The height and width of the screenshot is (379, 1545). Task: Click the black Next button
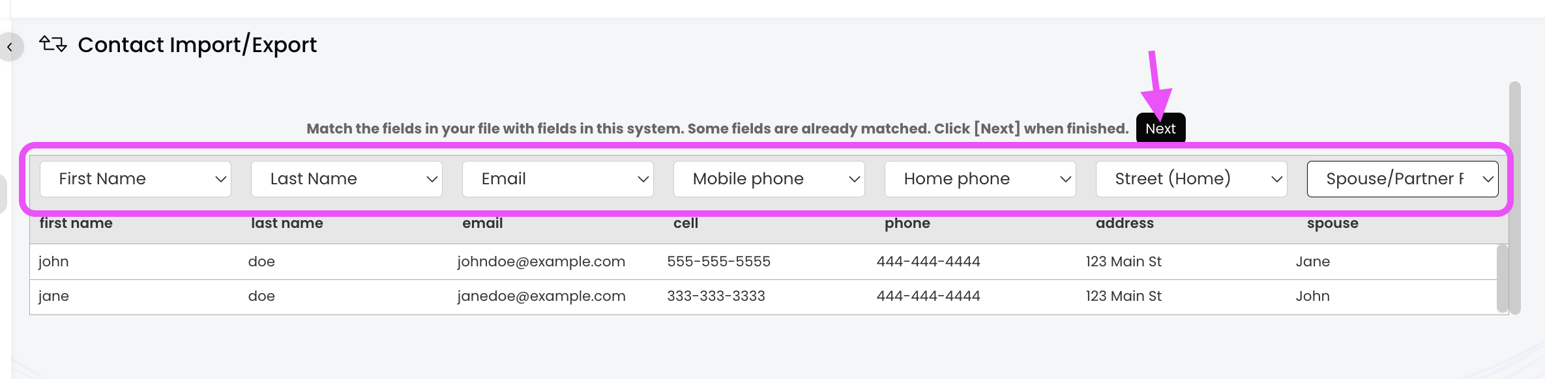pyautogui.click(x=1160, y=128)
